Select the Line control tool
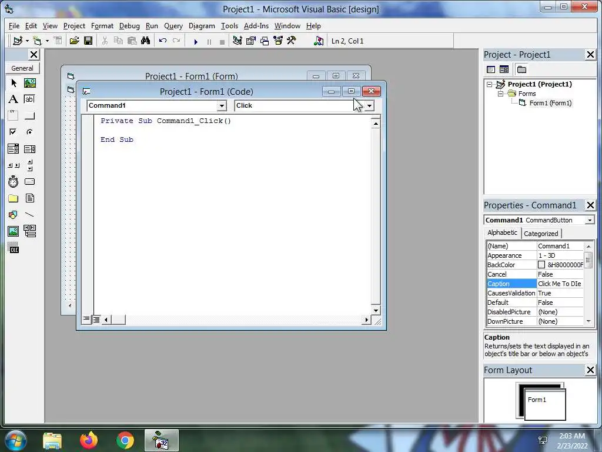 [29, 214]
